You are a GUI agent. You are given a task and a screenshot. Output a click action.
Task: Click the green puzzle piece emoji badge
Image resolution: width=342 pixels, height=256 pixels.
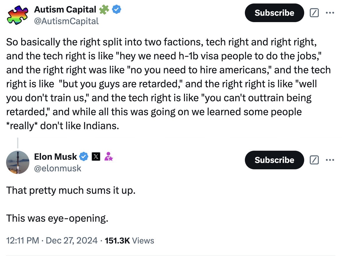pos(103,10)
